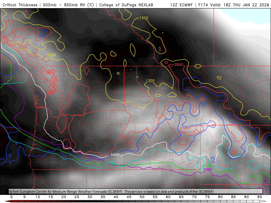Click the '85' value on the RH color scale
271x203 pixels.
point(233,197)
